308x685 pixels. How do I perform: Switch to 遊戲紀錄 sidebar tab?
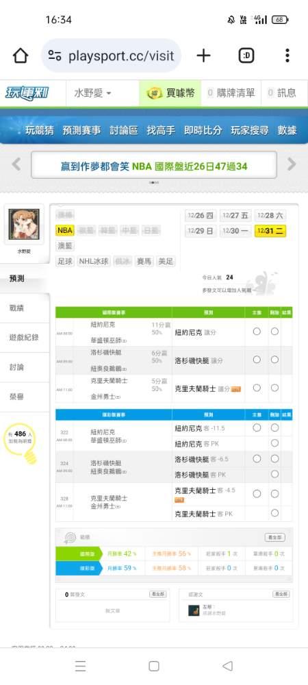pyautogui.click(x=25, y=338)
